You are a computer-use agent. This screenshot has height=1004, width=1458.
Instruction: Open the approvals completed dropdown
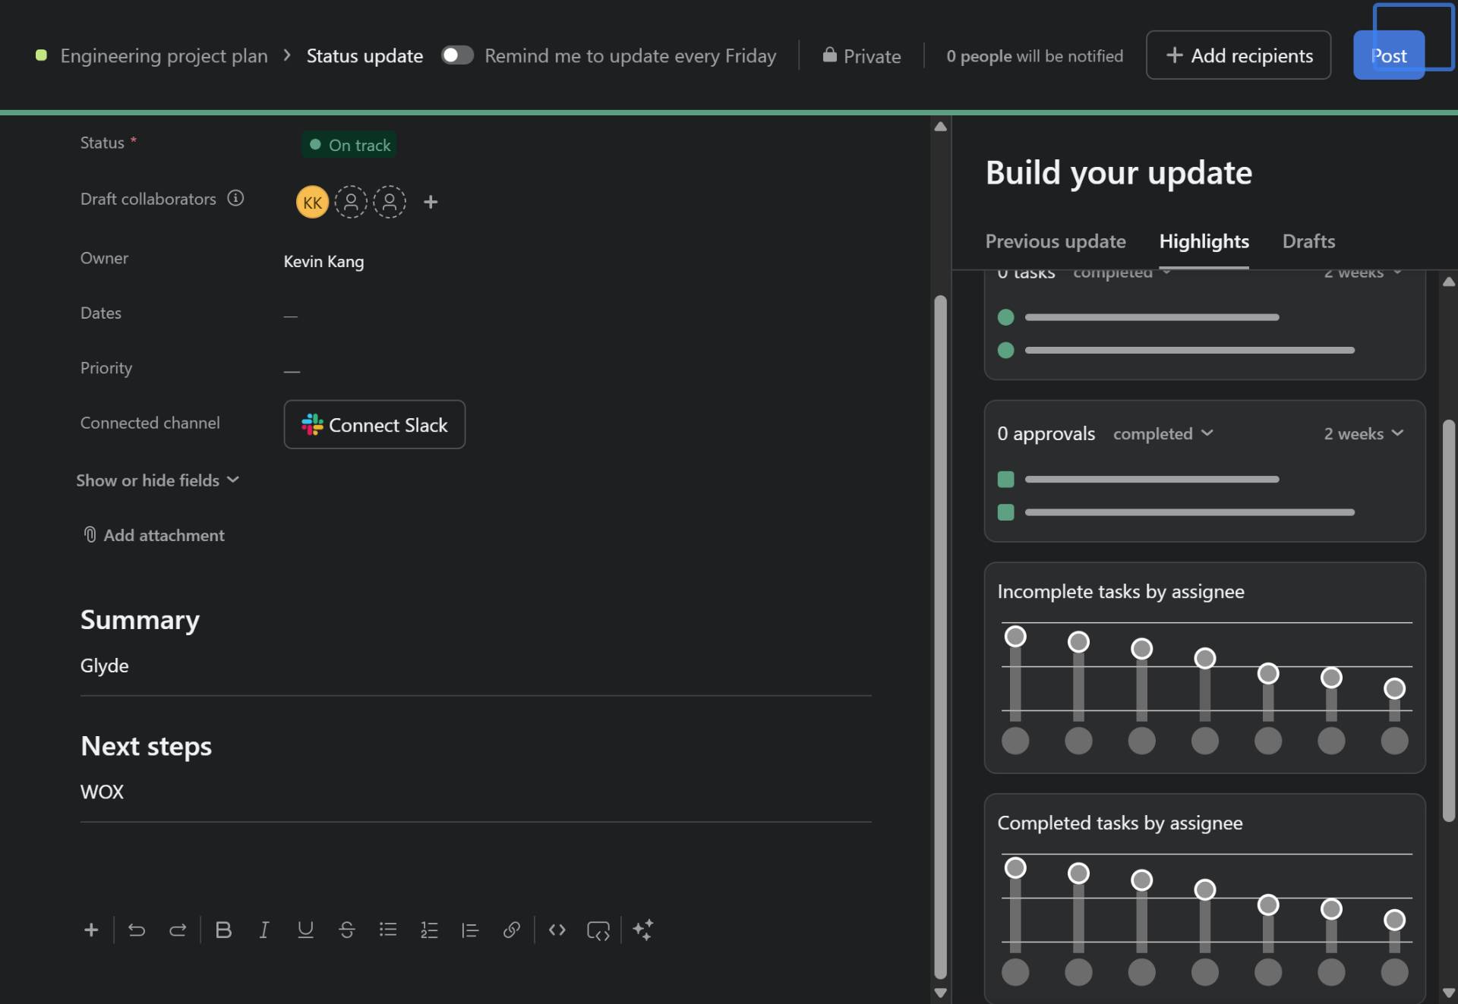point(1163,433)
